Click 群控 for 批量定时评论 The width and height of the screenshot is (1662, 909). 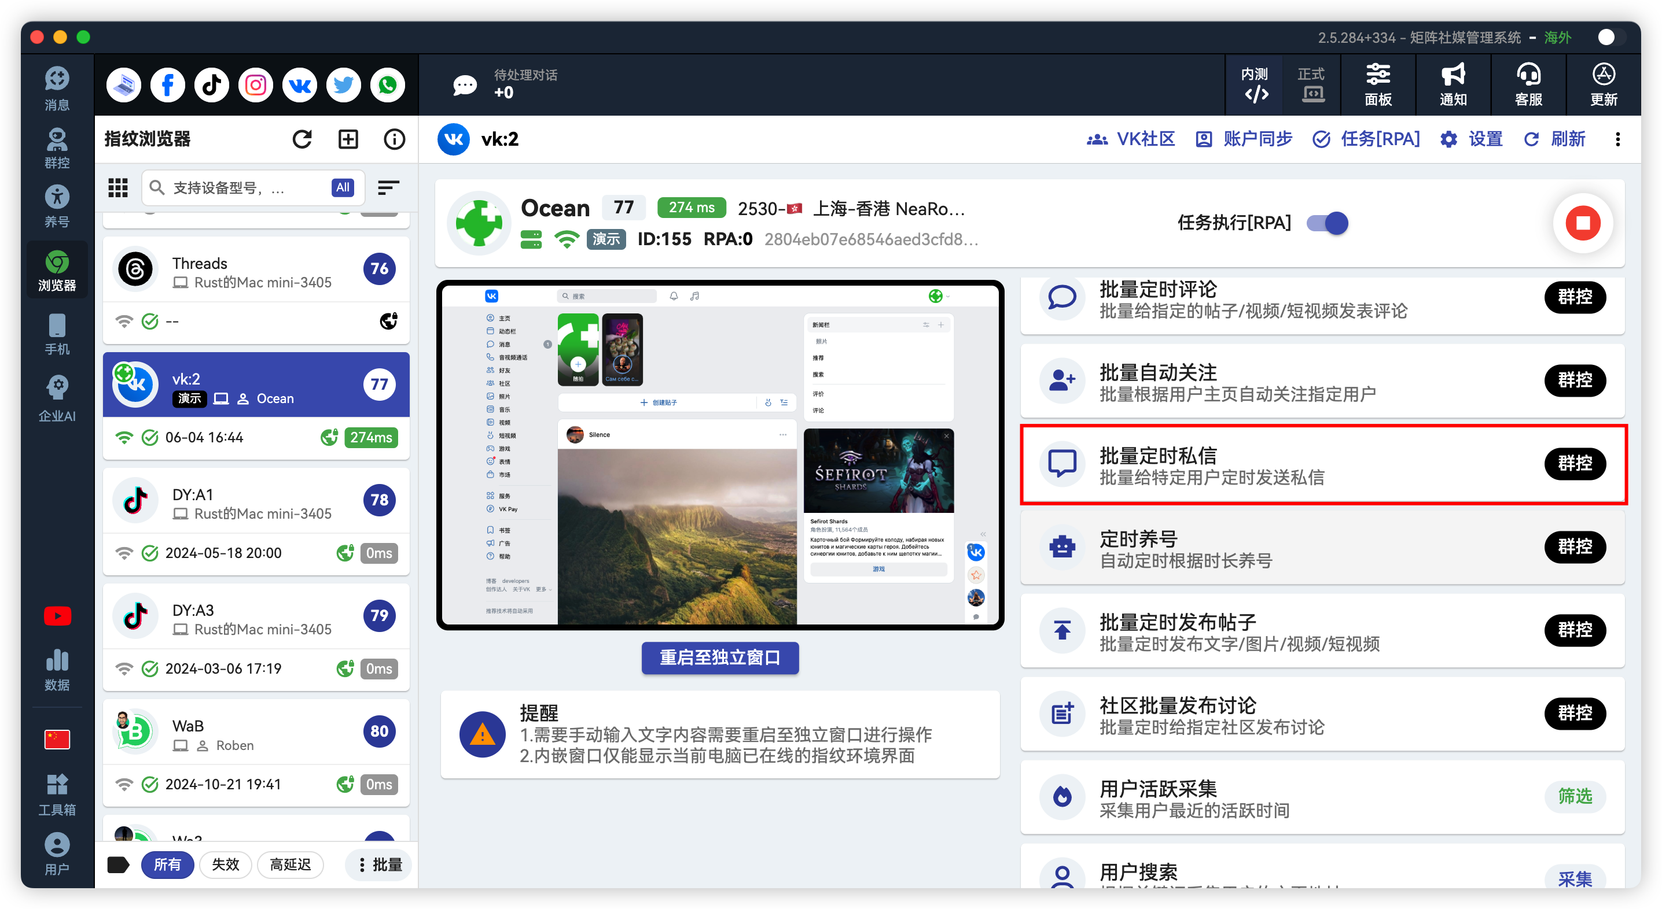(1575, 297)
